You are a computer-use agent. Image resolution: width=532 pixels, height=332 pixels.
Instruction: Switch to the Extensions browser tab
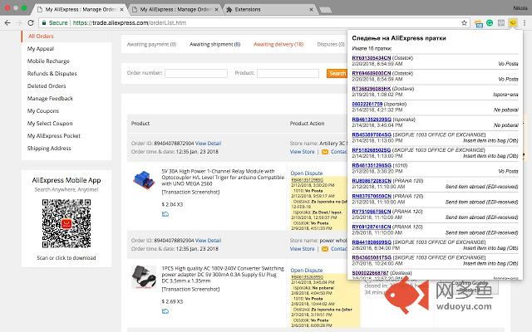tap(248, 9)
